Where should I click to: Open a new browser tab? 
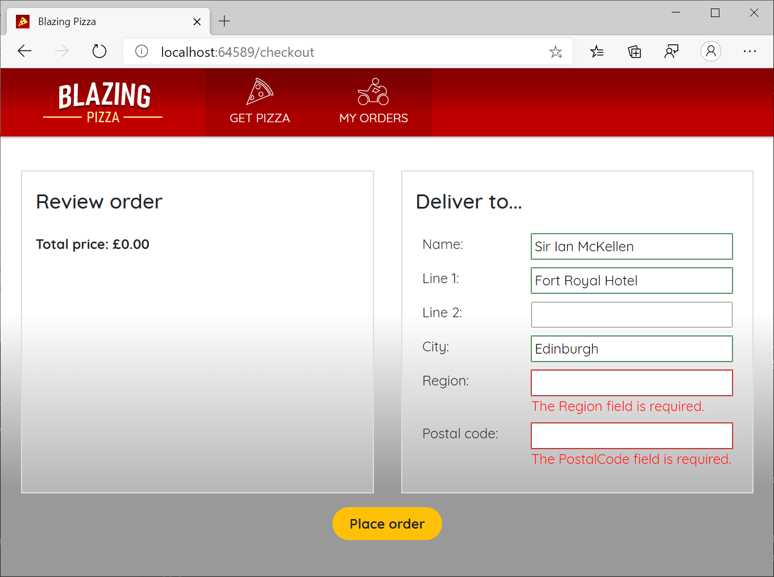tap(224, 21)
